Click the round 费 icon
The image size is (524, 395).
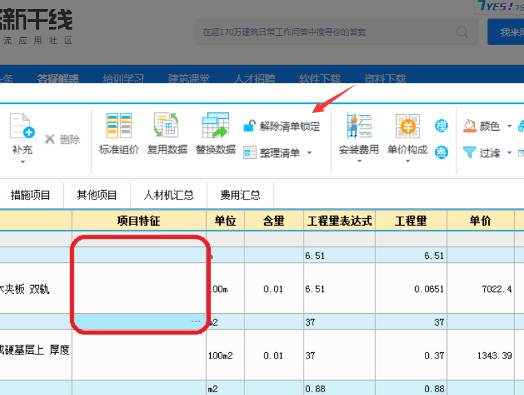point(441,153)
